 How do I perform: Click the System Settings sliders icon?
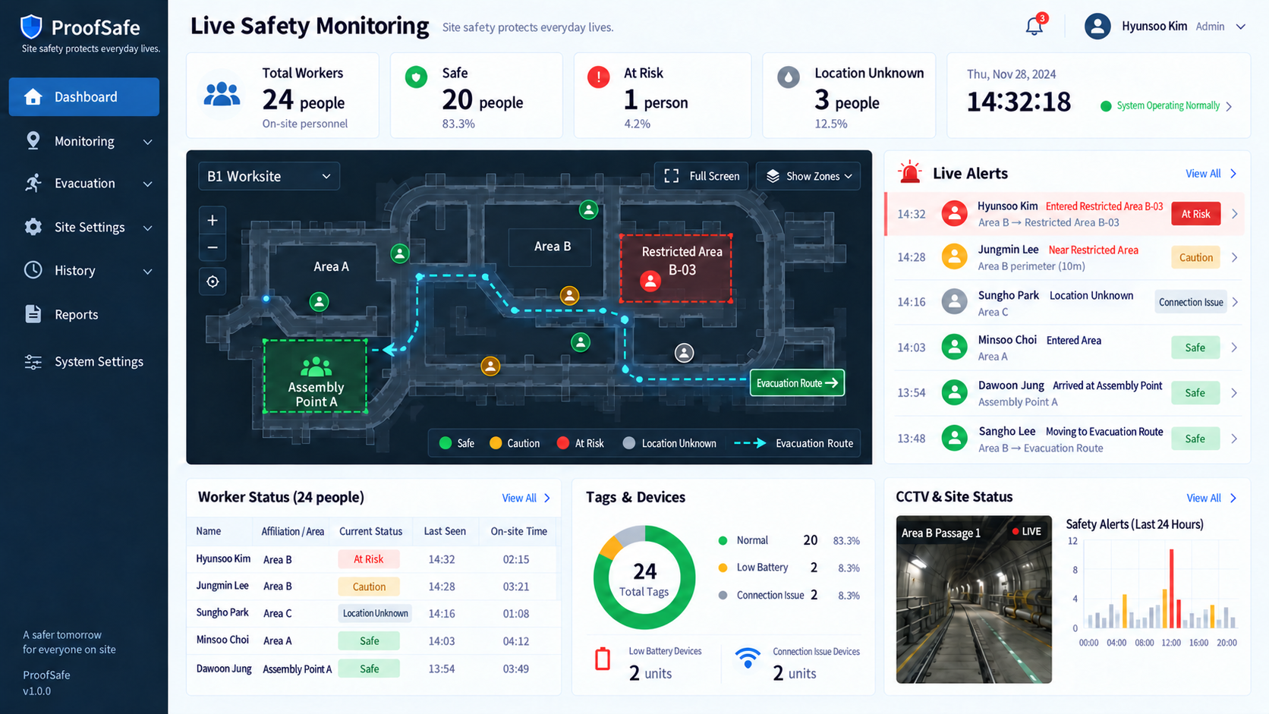[x=33, y=362]
